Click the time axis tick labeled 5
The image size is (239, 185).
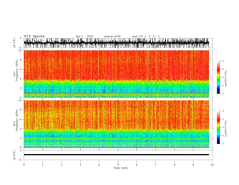[x=118, y=165]
